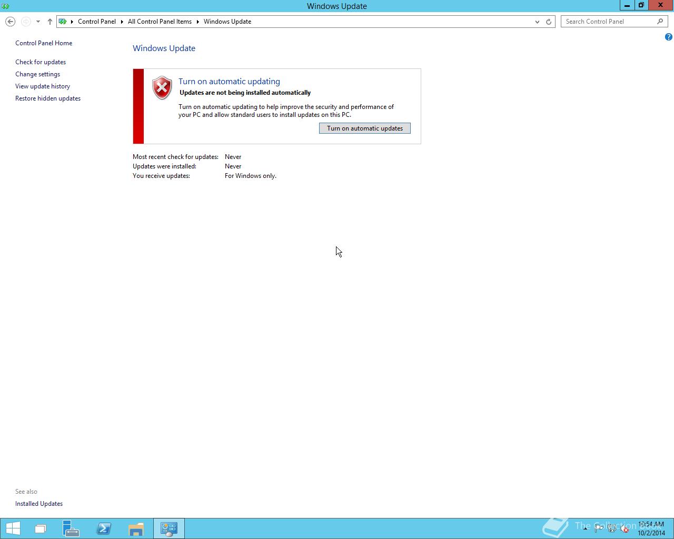Click the window system icon in title bar
This screenshot has width=674, height=539.
click(x=5, y=6)
